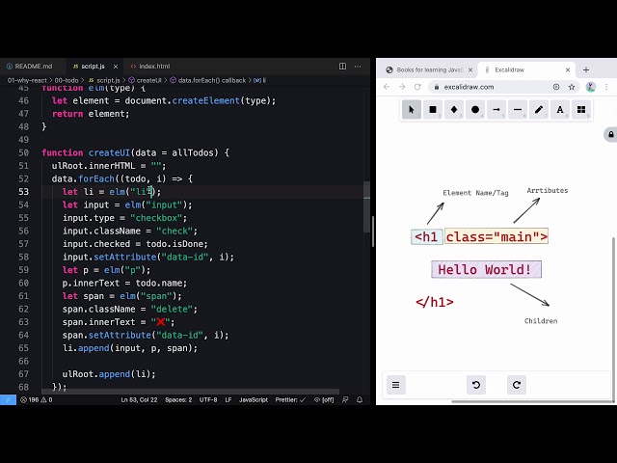Select the class="main"> box on canvas
This screenshot has height=463, width=617.
click(496, 236)
